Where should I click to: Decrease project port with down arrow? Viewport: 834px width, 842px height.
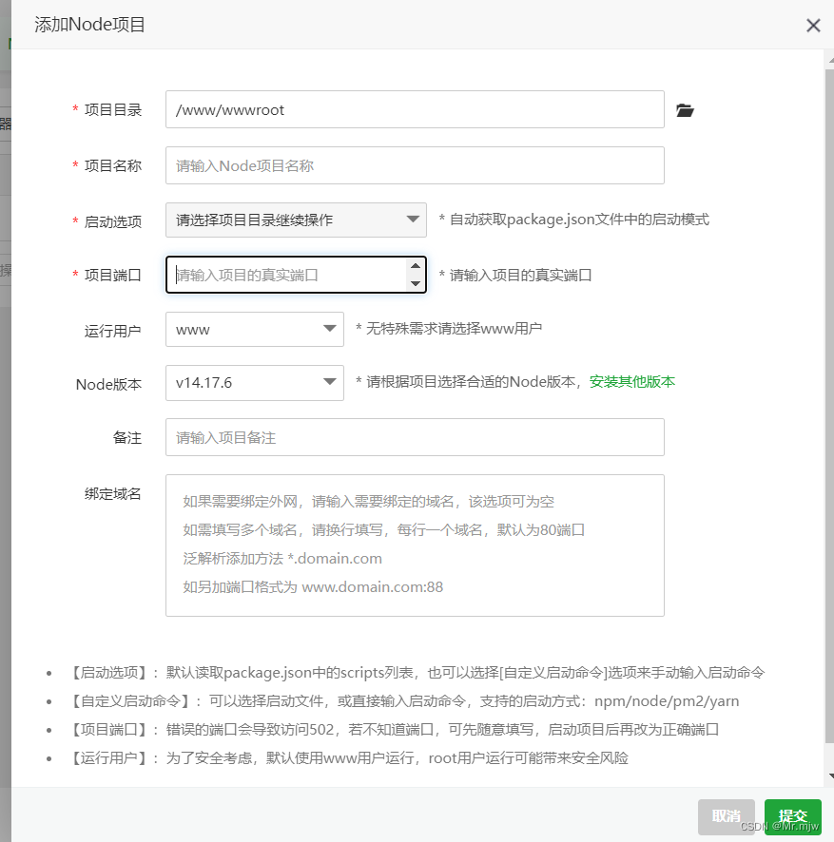[416, 283]
